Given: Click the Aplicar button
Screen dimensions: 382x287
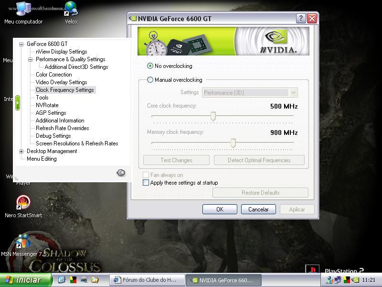Looking at the screenshot, I should (297, 210).
